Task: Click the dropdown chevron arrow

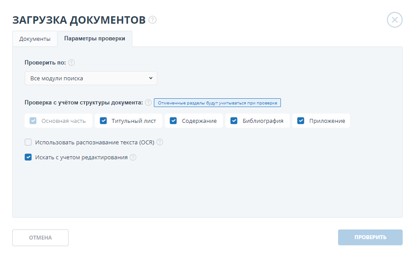Action: click(150, 78)
